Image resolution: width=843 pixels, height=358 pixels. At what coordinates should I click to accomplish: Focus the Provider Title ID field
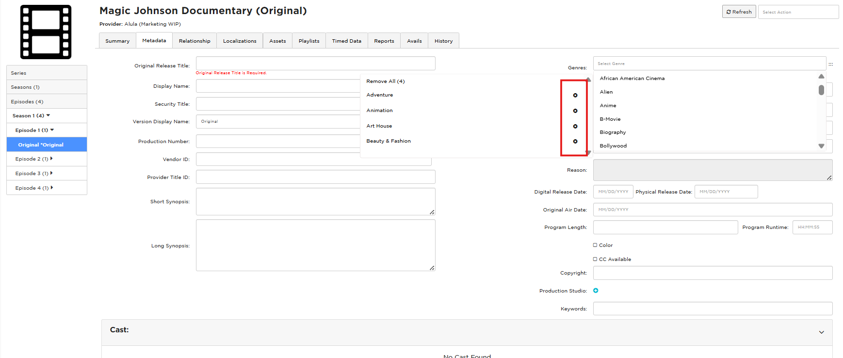pyautogui.click(x=316, y=177)
